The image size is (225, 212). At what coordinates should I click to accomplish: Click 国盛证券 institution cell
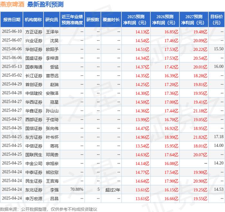(x=34, y=58)
